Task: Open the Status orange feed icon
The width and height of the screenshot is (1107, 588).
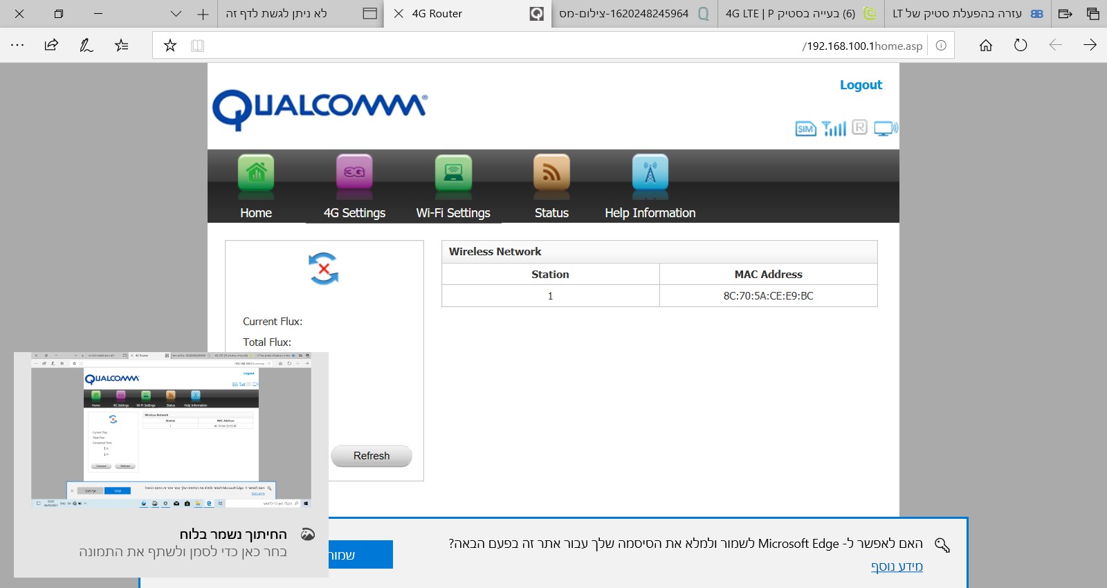Action: click(x=551, y=172)
